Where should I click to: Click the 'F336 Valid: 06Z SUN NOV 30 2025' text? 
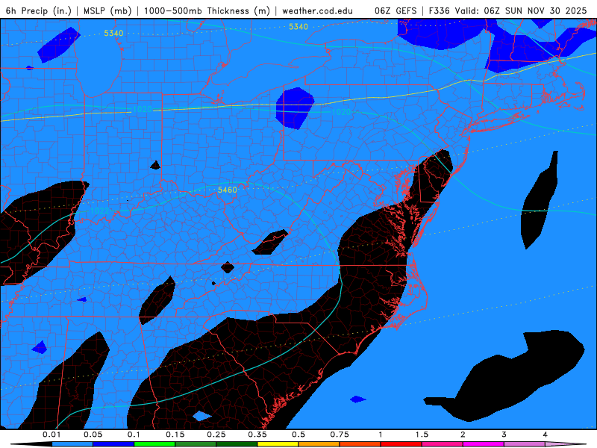pos(507,10)
